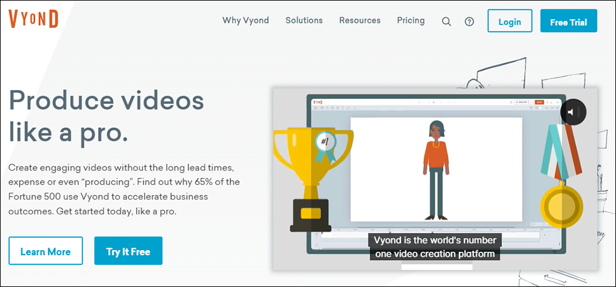Open the Solutions menu
This screenshot has width=616, height=287.
[304, 20]
